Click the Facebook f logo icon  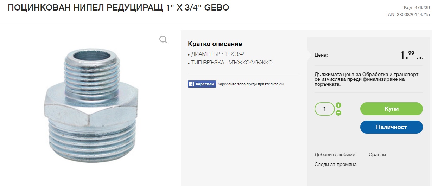pyautogui.click(x=191, y=84)
